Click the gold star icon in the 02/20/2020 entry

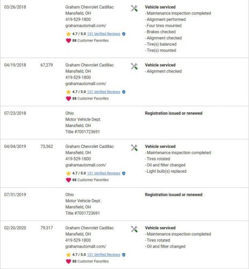tap(68, 254)
